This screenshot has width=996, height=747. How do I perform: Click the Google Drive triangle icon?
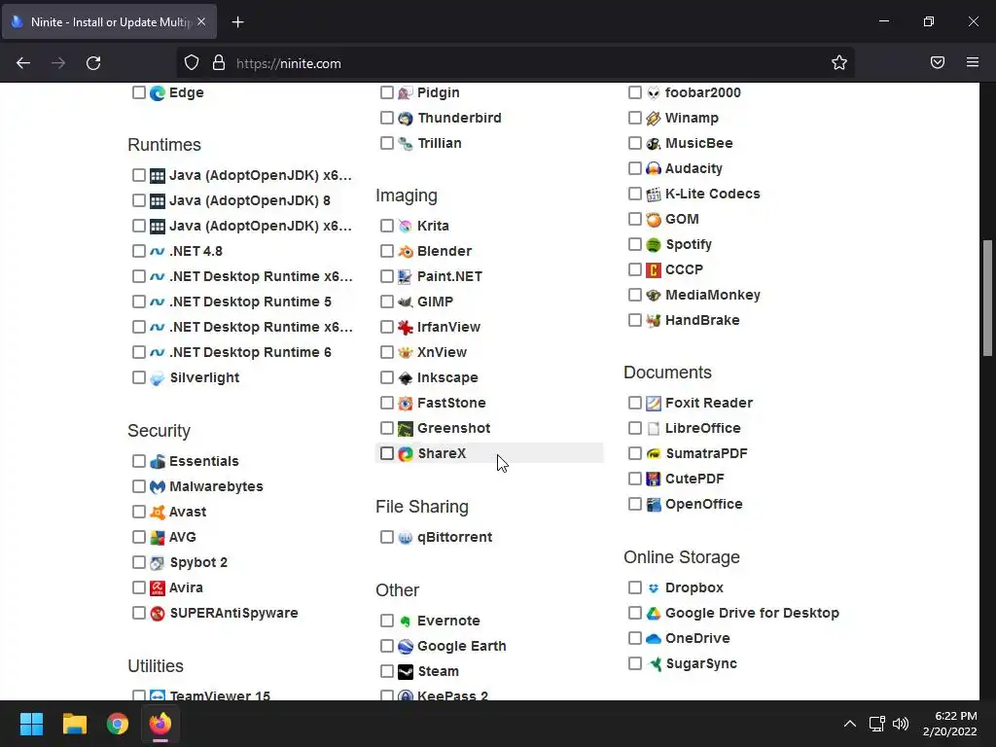click(x=653, y=614)
